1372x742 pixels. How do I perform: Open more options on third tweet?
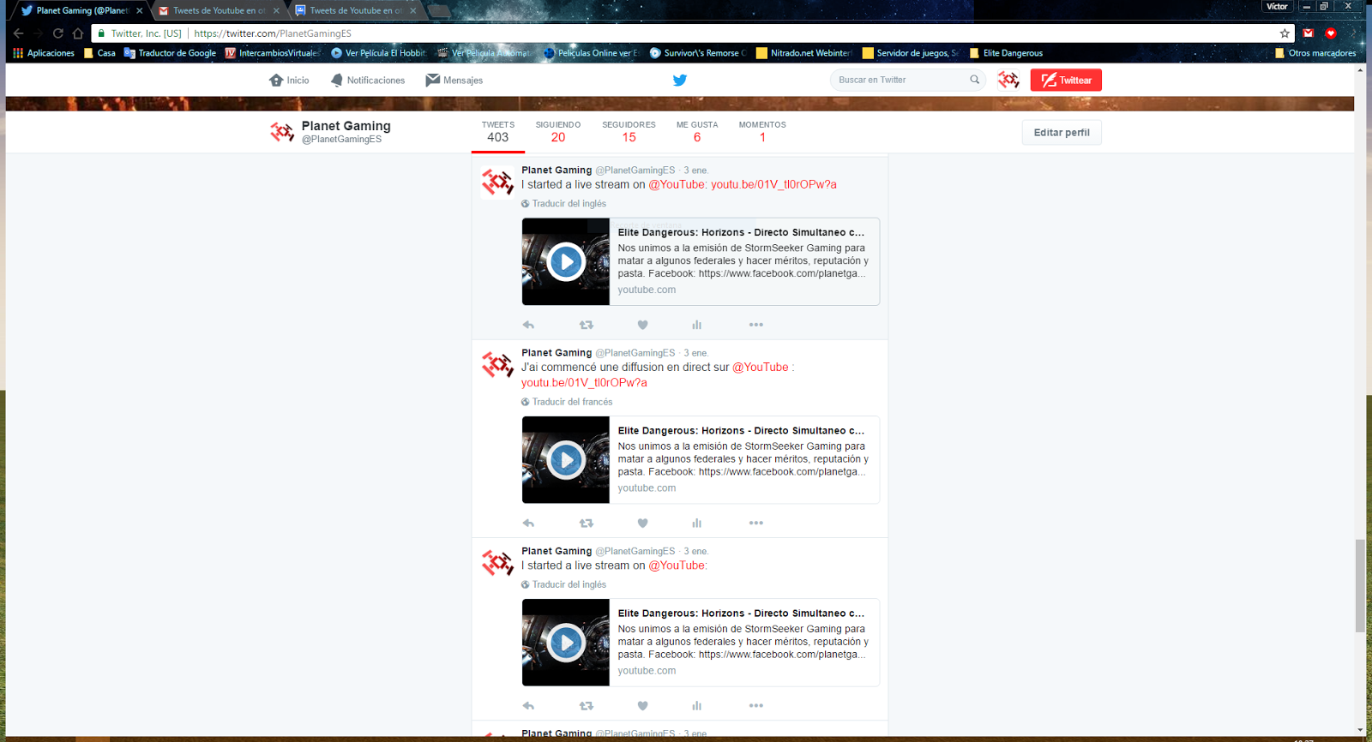(x=755, y=706)
